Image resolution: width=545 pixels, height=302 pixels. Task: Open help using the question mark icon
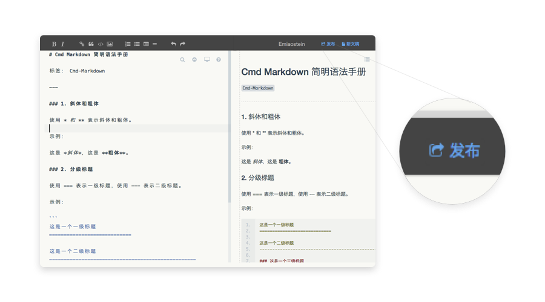pos(219,60)
